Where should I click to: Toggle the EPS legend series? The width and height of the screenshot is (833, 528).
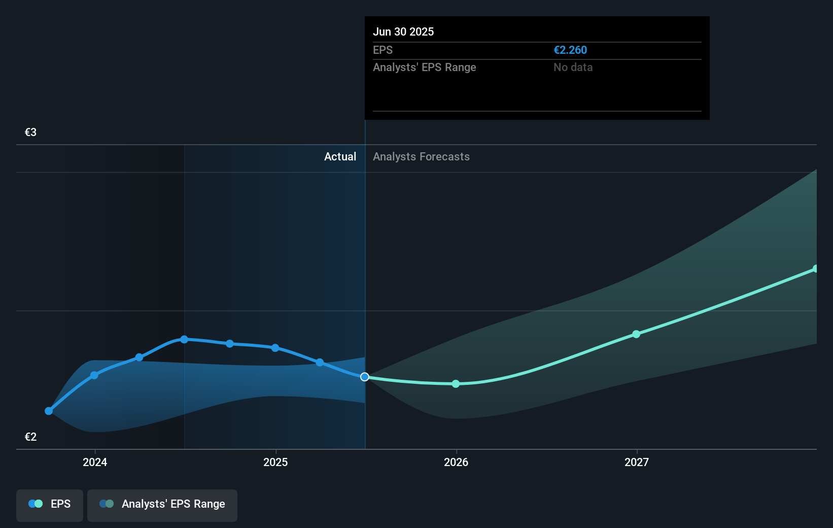point(50,505)
